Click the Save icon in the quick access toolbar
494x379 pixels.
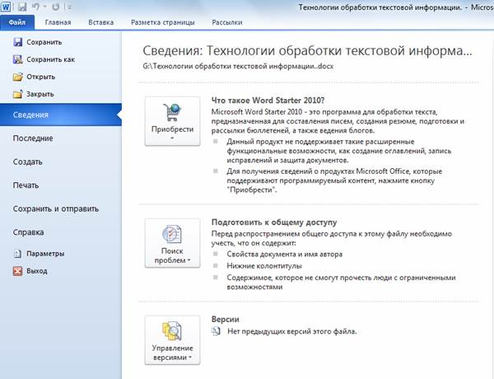coord(21,7)
